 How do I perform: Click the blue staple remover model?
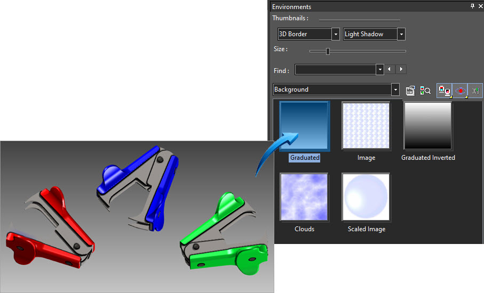139,188
